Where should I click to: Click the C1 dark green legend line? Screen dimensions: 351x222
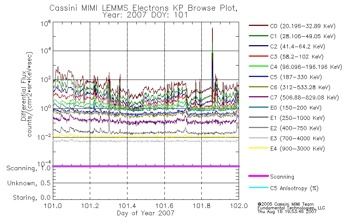click(259, 36)
